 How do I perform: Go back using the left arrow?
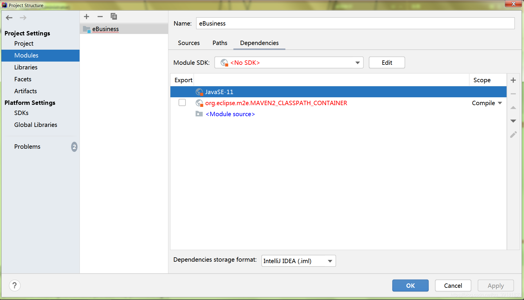[9, 18]
